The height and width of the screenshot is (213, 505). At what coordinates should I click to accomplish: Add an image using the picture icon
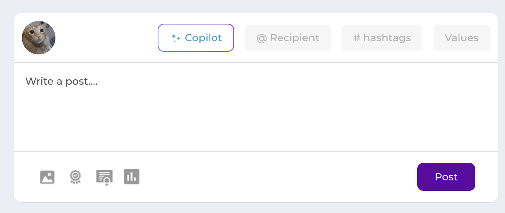[x=47, y=177]
